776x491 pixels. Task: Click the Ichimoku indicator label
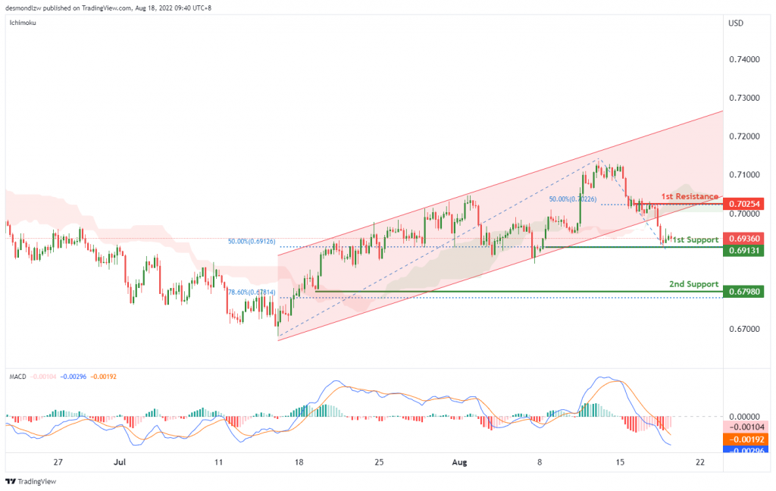pos(23,23)
